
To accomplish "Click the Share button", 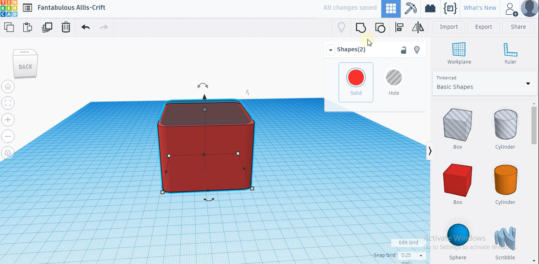I will [518, 27].
